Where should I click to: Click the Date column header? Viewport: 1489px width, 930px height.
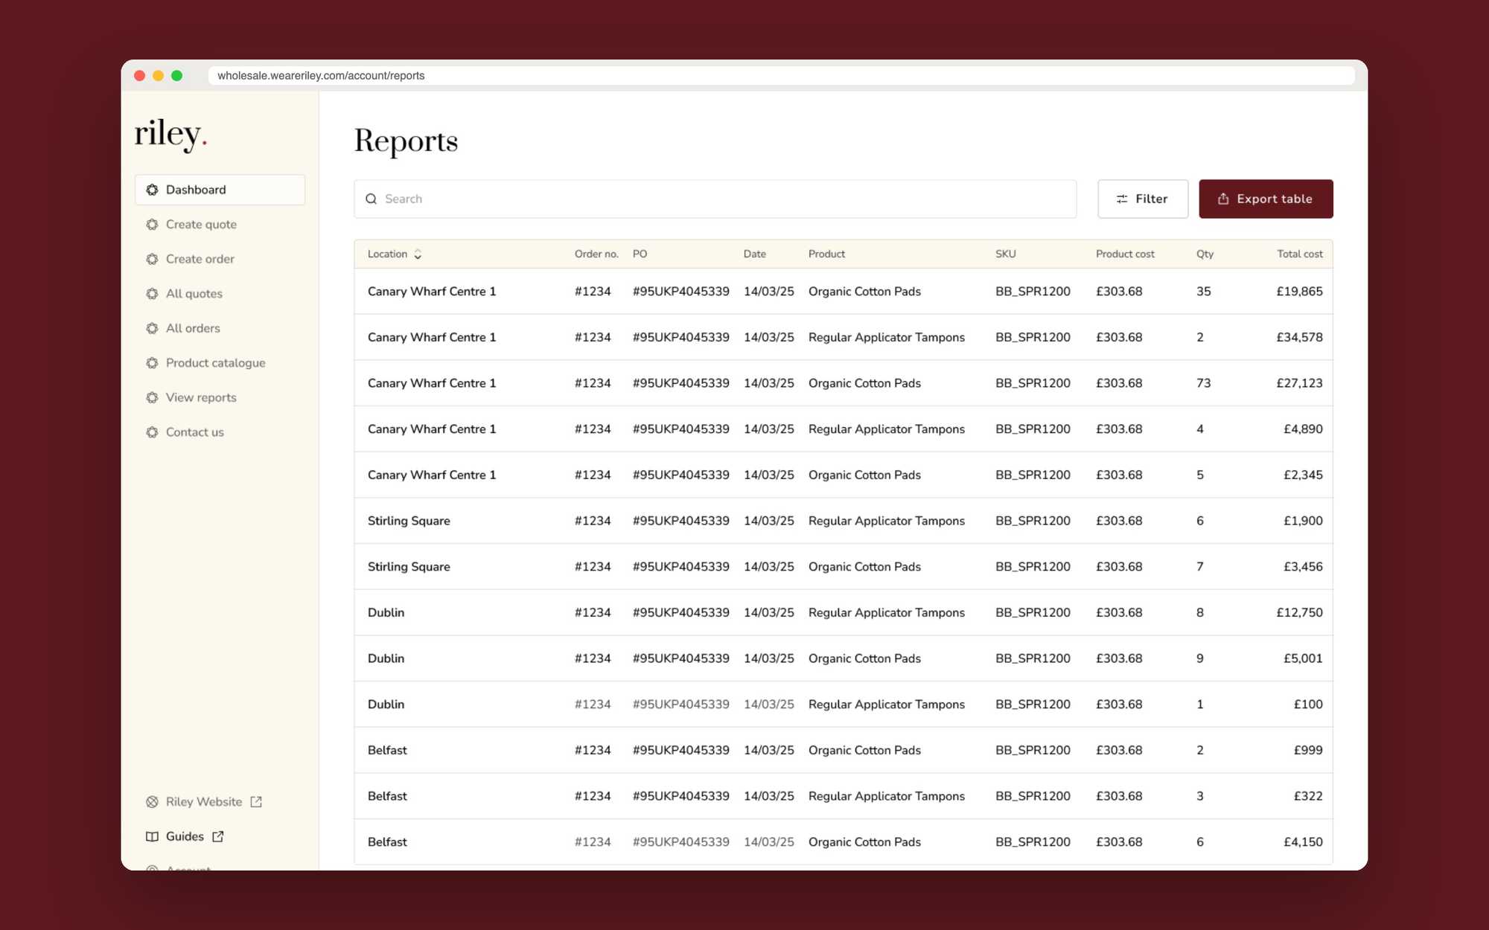(x=754, y=254)
